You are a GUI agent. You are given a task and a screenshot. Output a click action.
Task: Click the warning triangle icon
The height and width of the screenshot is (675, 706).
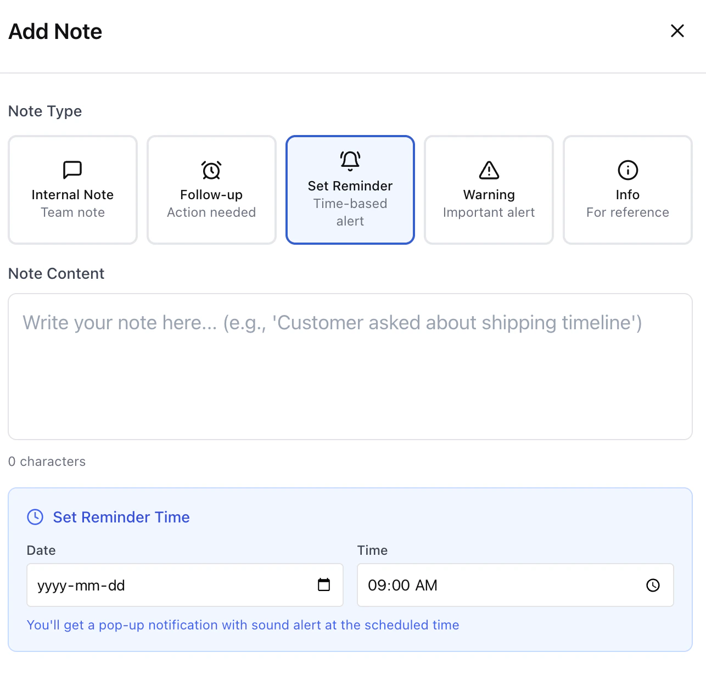[x=489, y=170]
